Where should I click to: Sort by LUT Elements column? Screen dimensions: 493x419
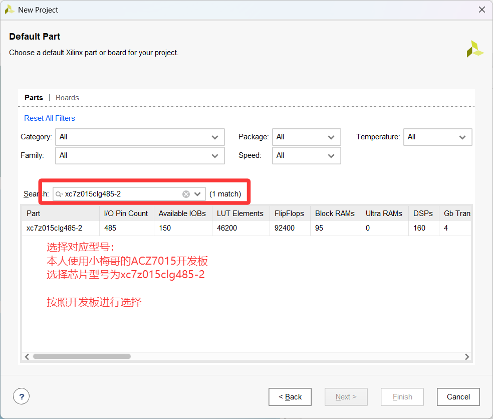pyautogui.click(x=241, y=214)
